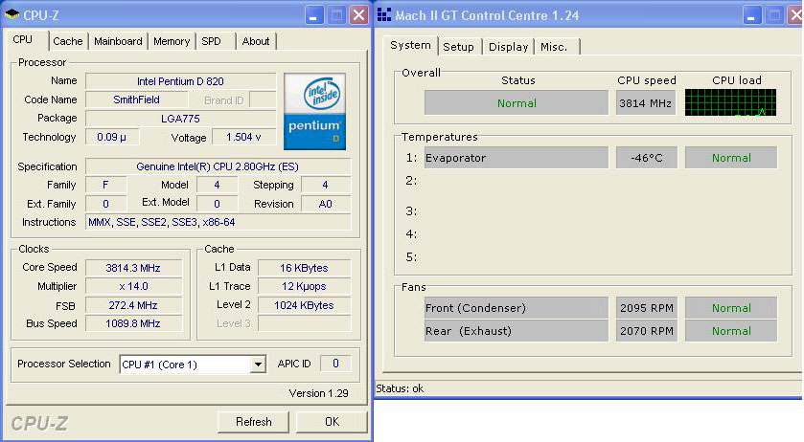Click the L1 Trace value '12 Kµops'
This screenshot has width=804, height=442.
coord(304,286)
